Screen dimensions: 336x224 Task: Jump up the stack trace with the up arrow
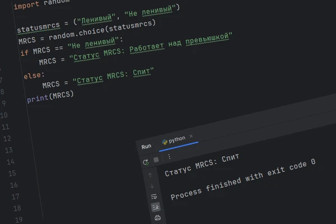pyautogui.click(x=150, y=175)
